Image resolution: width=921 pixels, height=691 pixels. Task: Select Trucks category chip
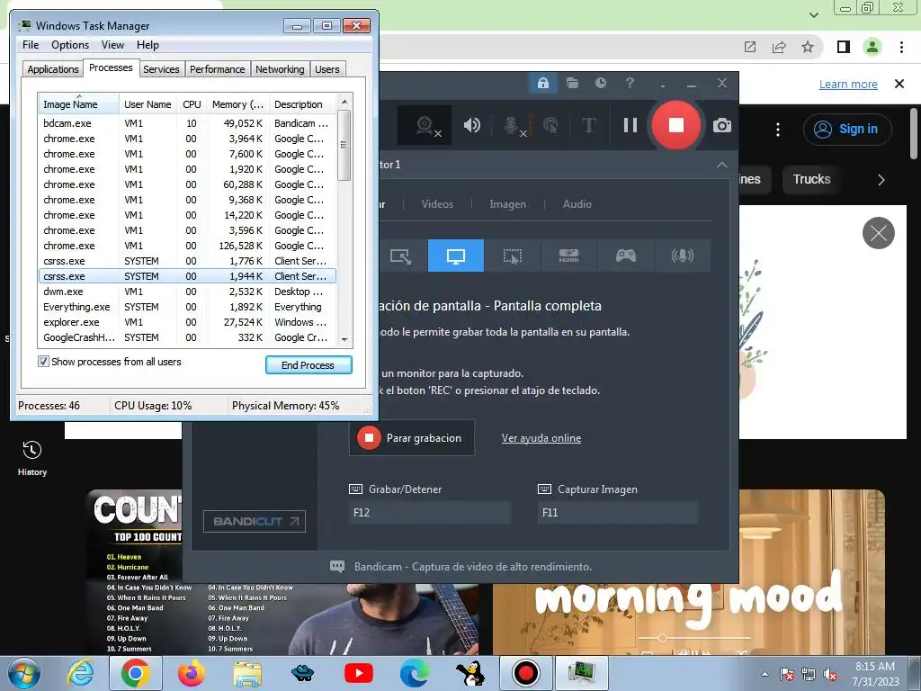[812, 179]
